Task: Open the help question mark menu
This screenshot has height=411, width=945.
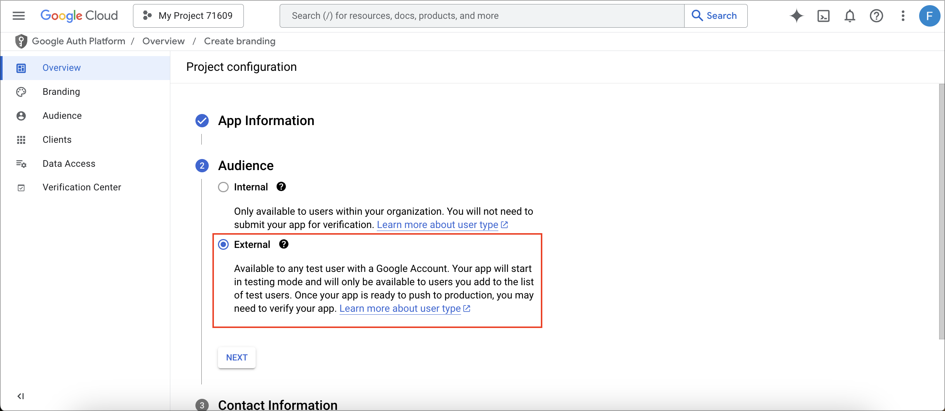Action: (x=876, y=15)
